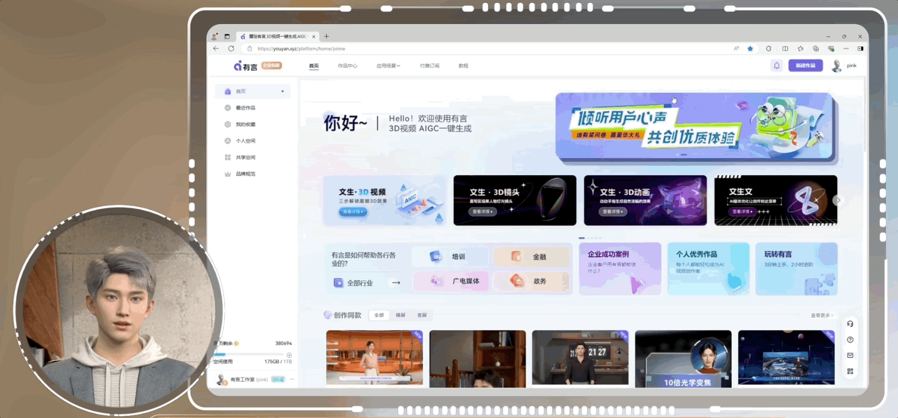Image resolution: width=898 pixels, height=418 pixels.
Task: Open 共享空间 shared space in sidebar
Action: point(245,157)
